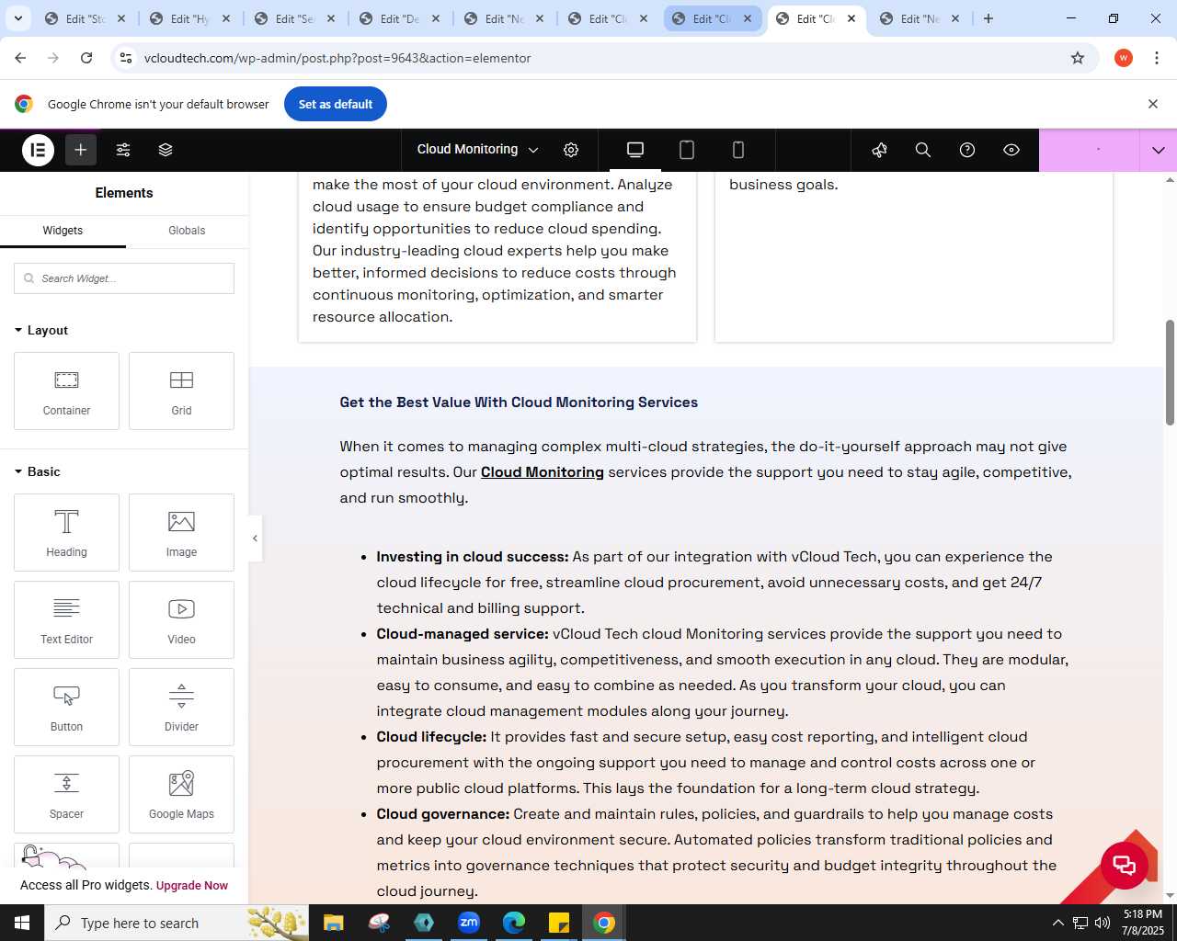Image resolution: width=1177 pixels, height=941 pixels.
Task: Click the Search Widget field
Action: tap(124, 278)
